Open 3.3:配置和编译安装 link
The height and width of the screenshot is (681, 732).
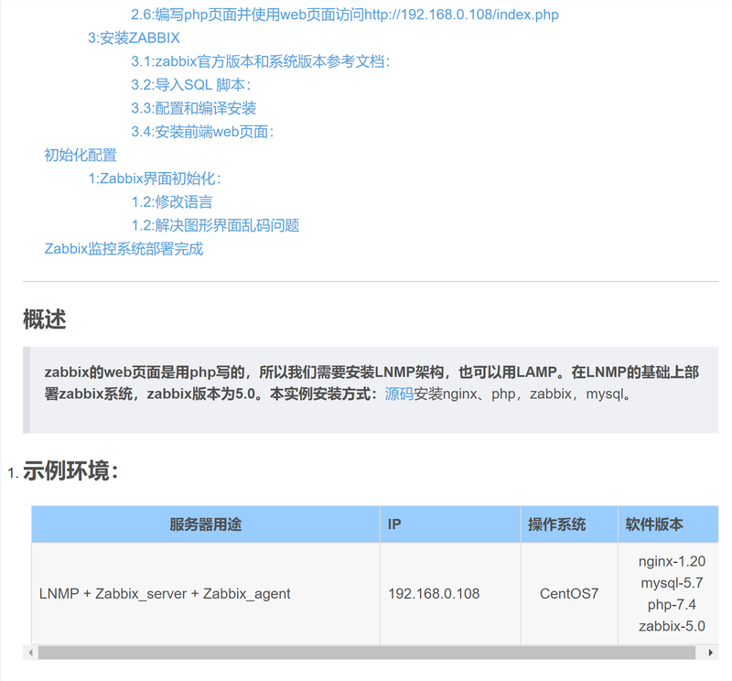(x=193, y=108)
